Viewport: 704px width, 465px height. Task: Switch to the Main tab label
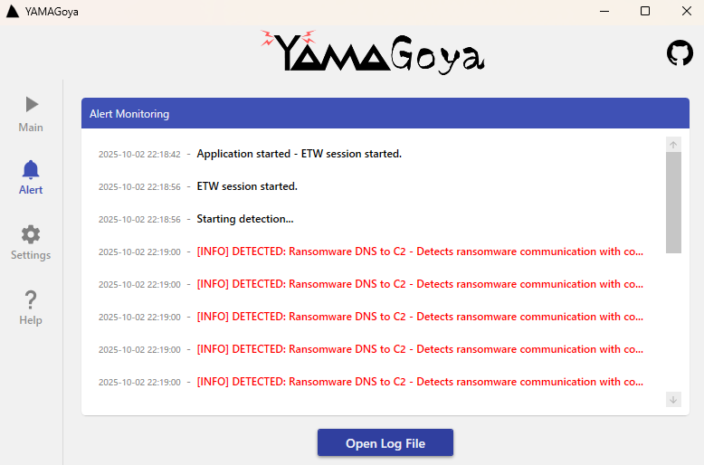click(31, 128)
